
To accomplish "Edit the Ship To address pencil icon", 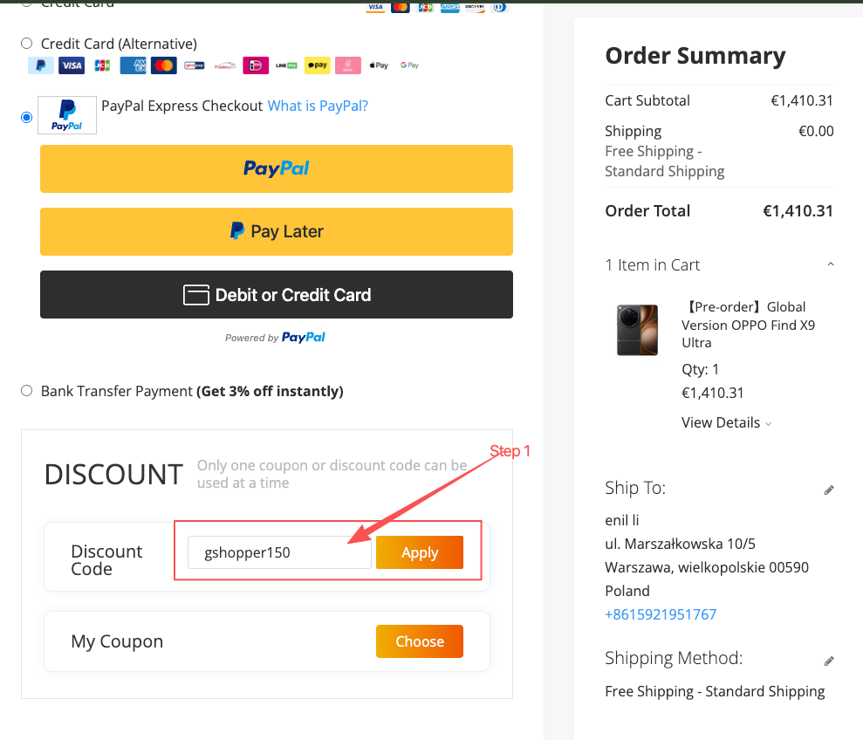I will click(829, 490).
